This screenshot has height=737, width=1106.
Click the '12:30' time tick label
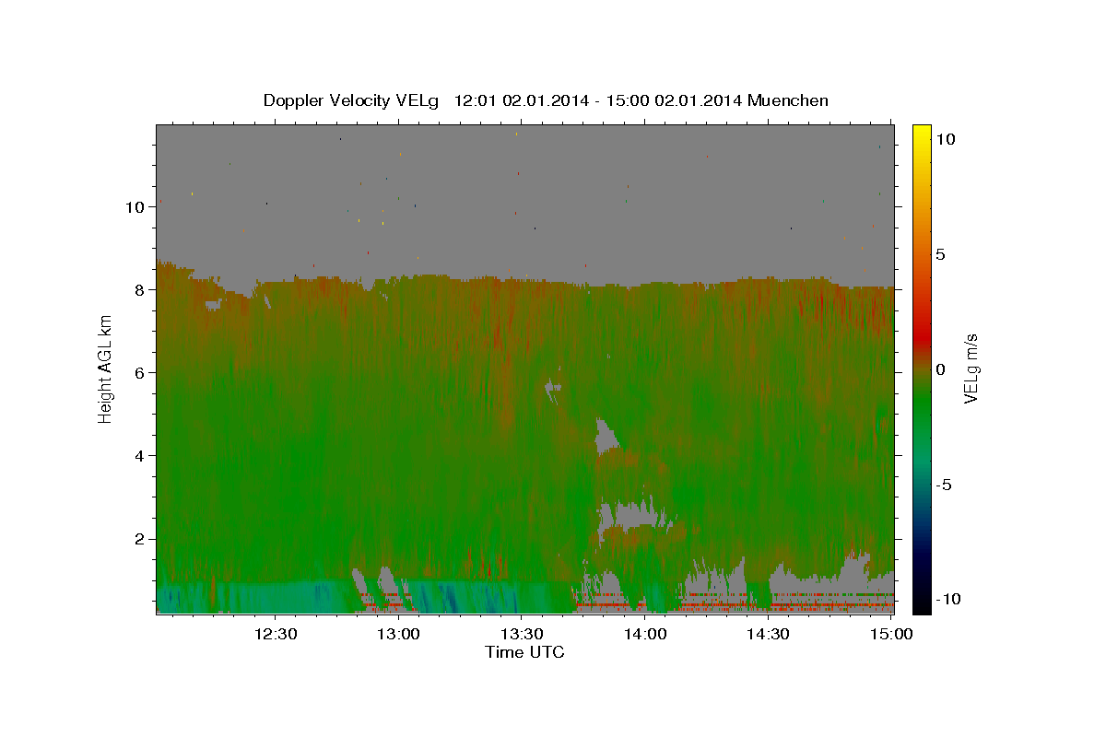coord(275,634)
